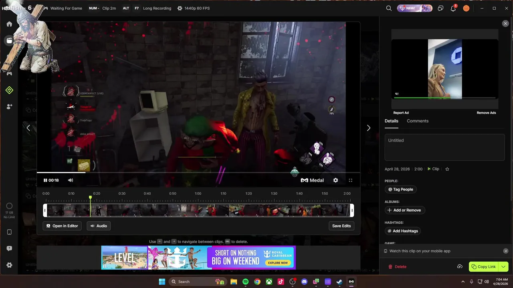
Task: Expand the Copy Link dropdown arrow
Action: pyautogui.click(x=503, y=267)
